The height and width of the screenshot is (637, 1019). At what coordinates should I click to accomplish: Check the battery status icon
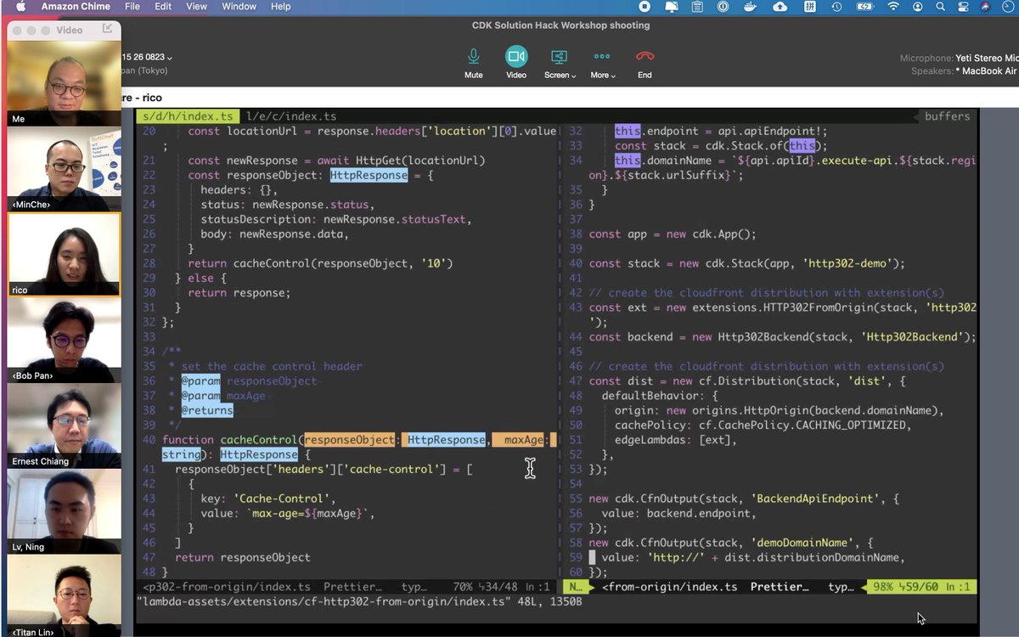point(864,7)
